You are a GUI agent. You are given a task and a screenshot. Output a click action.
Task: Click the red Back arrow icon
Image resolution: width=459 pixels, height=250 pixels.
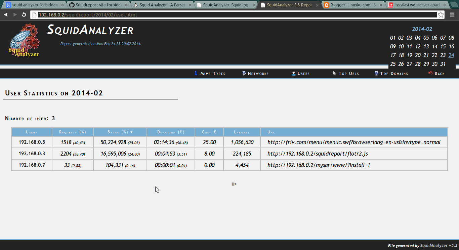[430, 73]
